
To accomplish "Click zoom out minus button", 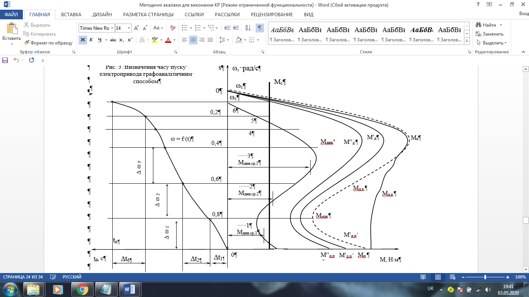I will tap(463, 277).
